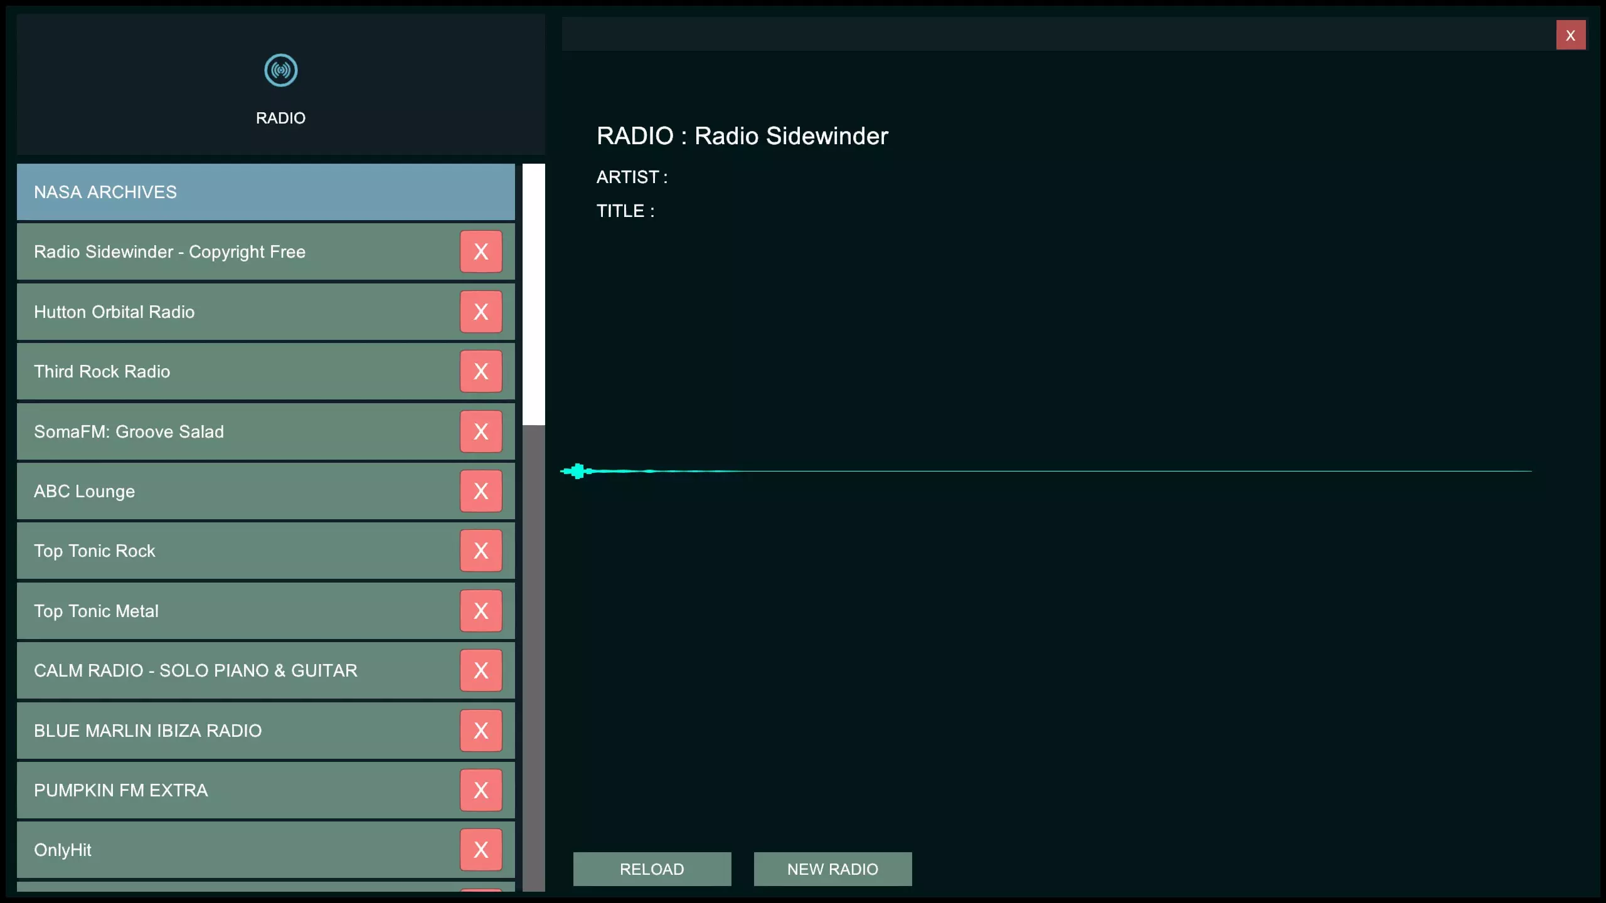The width and height of the screenshot is (1606, 903).
Task: Click the NEW RADIO button
Action: click(x=832, y=869)
